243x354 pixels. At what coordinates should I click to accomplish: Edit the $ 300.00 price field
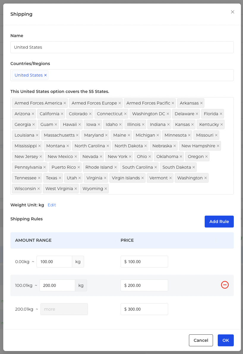[144, 309]
